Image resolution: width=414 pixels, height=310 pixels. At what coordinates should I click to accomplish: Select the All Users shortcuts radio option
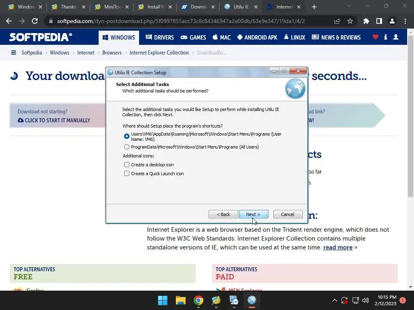(127, 147)
